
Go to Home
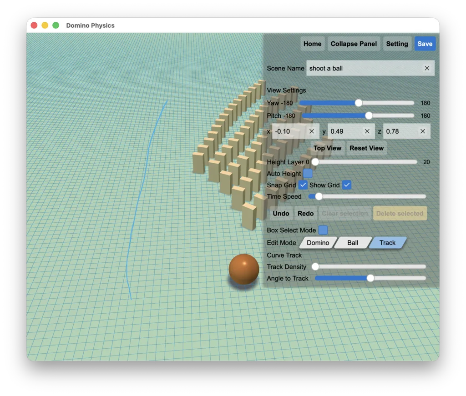click(x=312, y=44)
